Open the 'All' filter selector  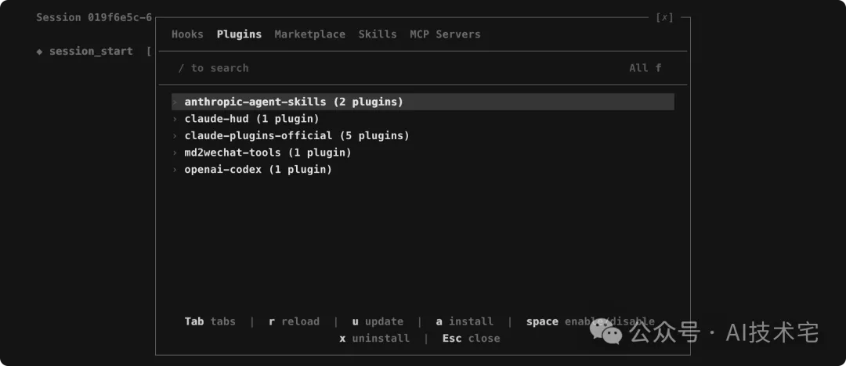(645, 68)
